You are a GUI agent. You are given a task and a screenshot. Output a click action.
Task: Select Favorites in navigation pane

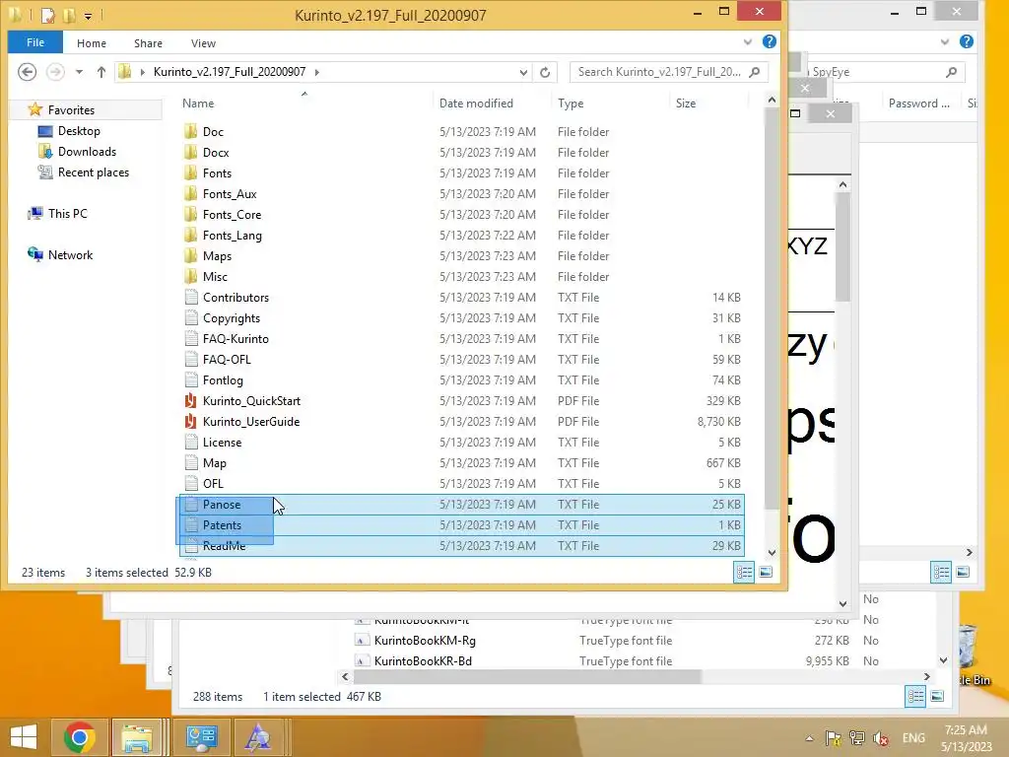pos(71,110)
